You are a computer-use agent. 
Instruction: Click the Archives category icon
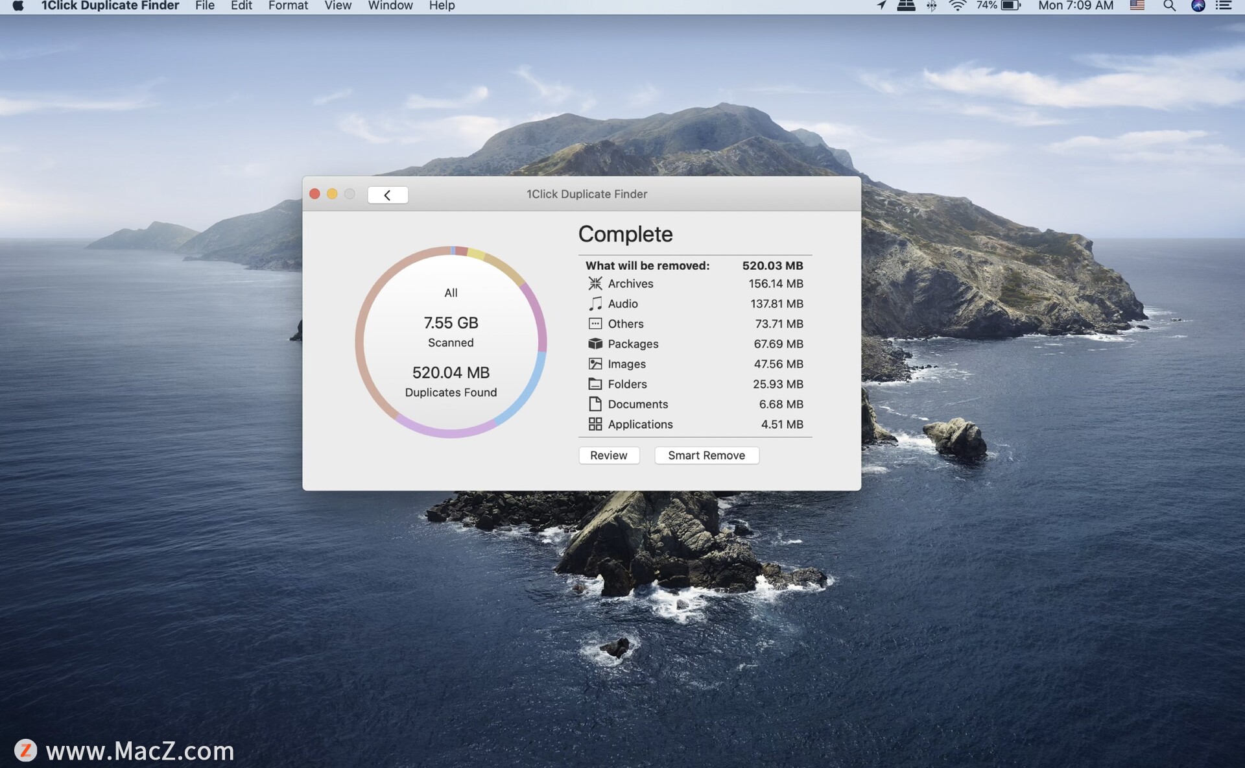coord(595,283)
